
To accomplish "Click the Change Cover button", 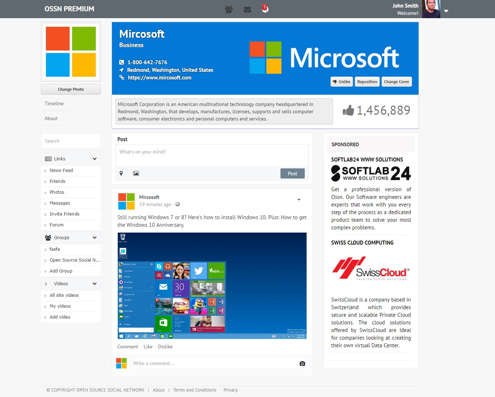I will point(396,82).
